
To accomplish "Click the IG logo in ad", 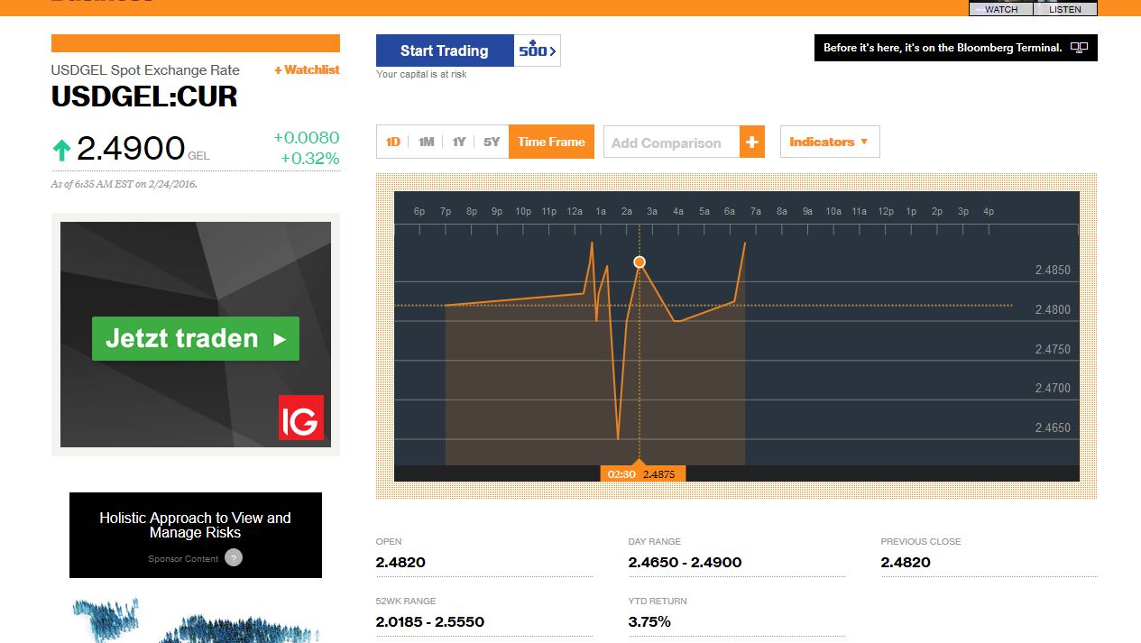I will 300,418.
